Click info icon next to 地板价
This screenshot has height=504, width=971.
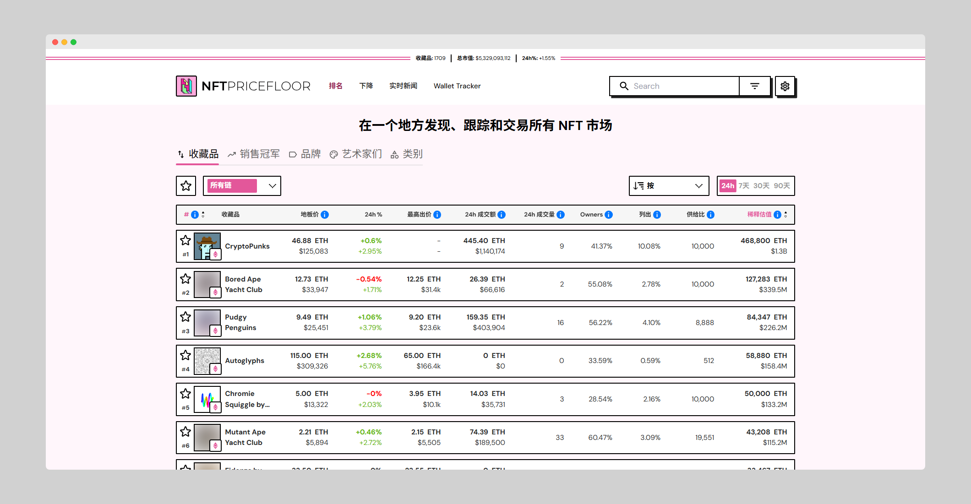pos(325,215)
